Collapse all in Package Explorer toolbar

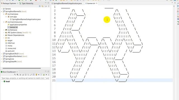(x=40, y=6)
